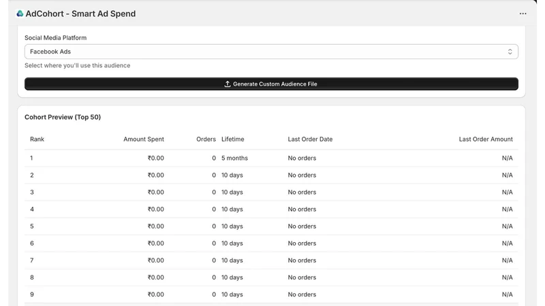The width and height of the screenshot is (545, 306).
Task: Select rank 1 cell in the table
Action: pyautogui.click(x=31, y=158)
